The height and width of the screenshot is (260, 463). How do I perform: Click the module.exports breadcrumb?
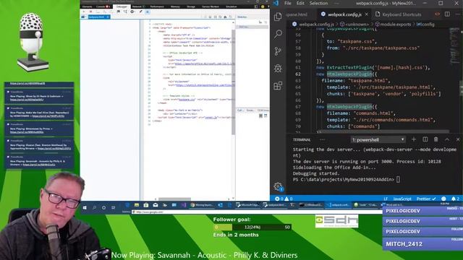click(x=393, y=24)
